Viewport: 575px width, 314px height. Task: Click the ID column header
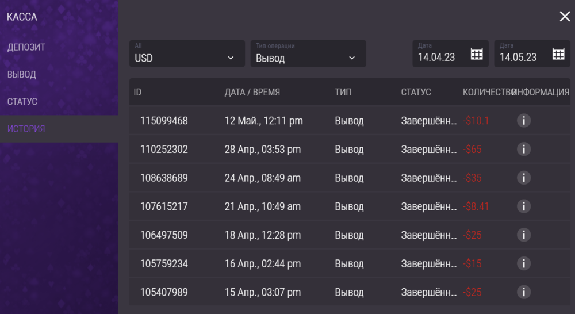pos(137,92)
